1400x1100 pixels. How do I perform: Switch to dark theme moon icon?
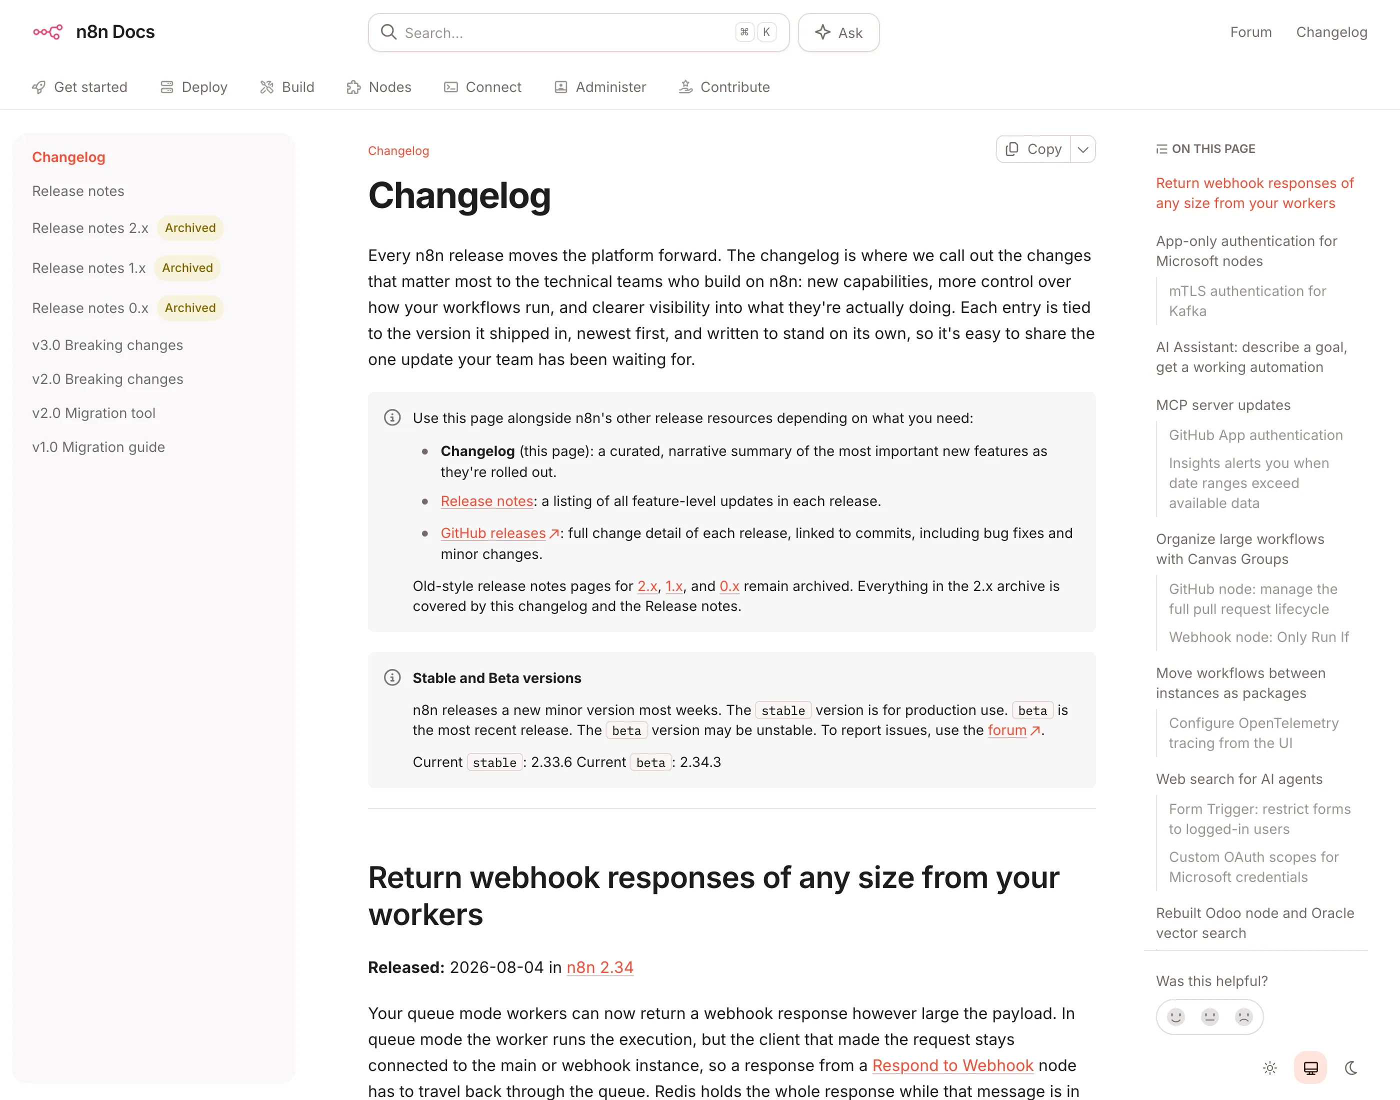[x=1351, y=1068]
